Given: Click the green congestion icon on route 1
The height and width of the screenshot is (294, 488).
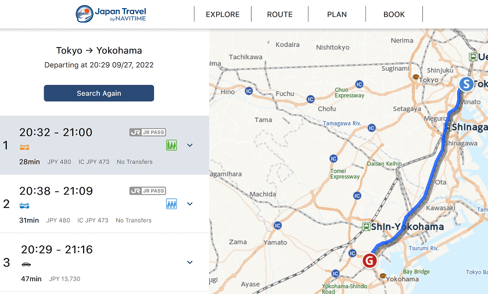Looking at the screenshot, I should [x=171, y=145].
